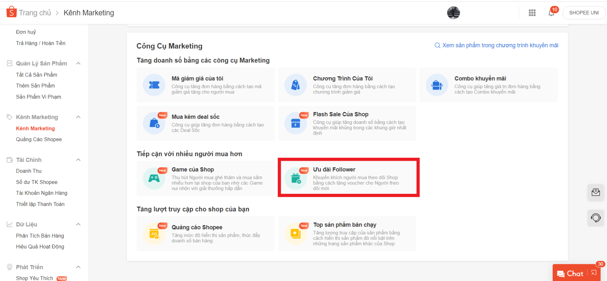The width and height of the screenshot is (607, 281).
Task: Open the customer support headset icon
Action: click(596, 218)
